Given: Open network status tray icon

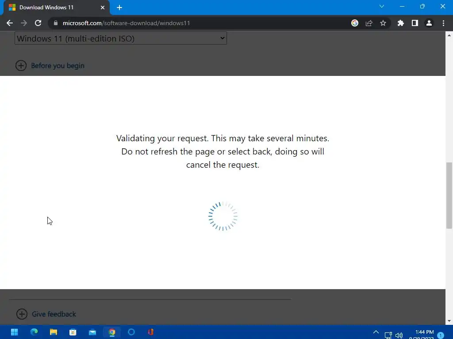Looking at the screenshot, I should pyautogui.click(x=388, y=335).
